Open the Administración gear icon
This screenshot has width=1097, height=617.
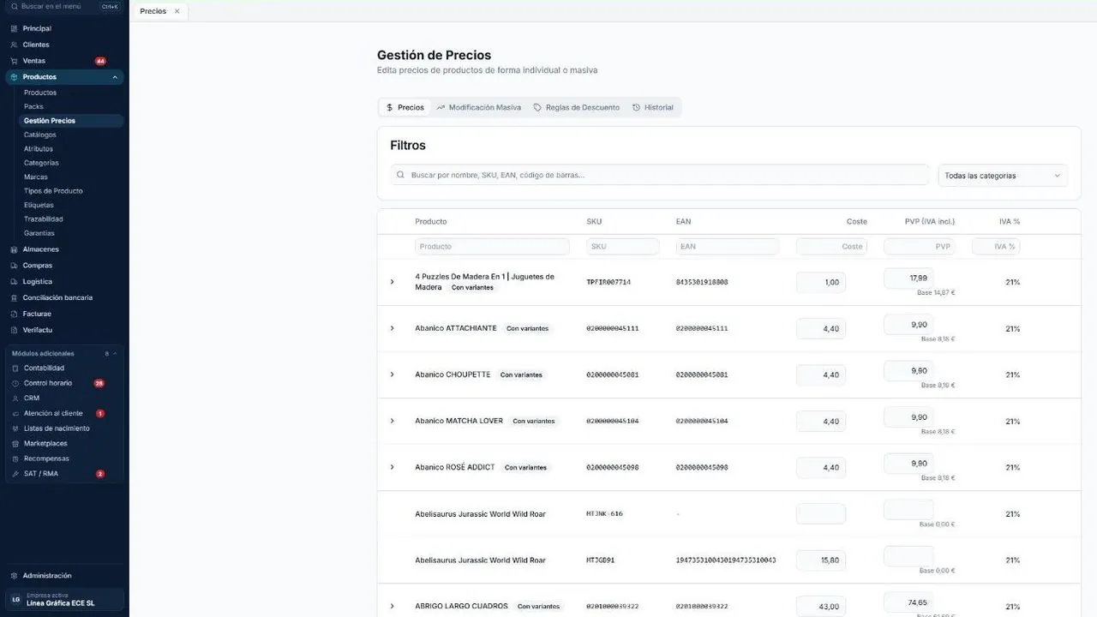[x=14, y=576]
